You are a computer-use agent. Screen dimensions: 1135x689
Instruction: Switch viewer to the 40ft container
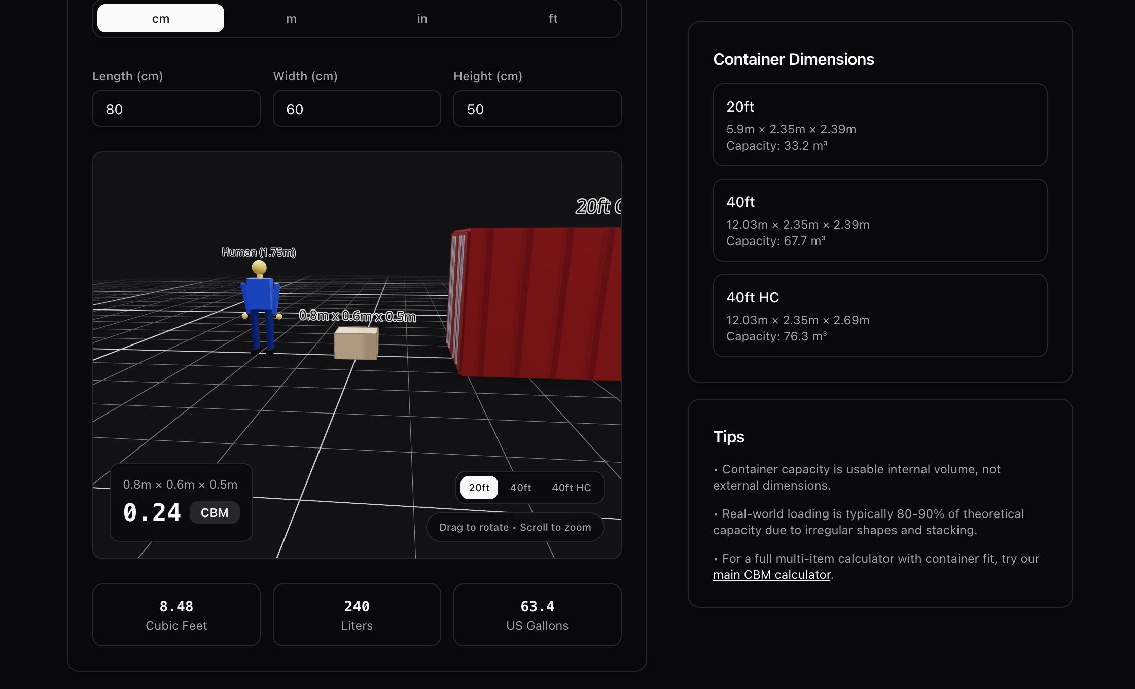[x=521, y=488]
